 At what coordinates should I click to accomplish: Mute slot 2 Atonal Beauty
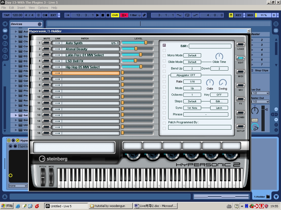46,49
